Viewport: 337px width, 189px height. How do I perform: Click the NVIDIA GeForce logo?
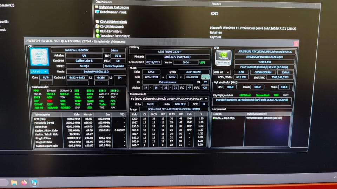click(x=223, y=58)
